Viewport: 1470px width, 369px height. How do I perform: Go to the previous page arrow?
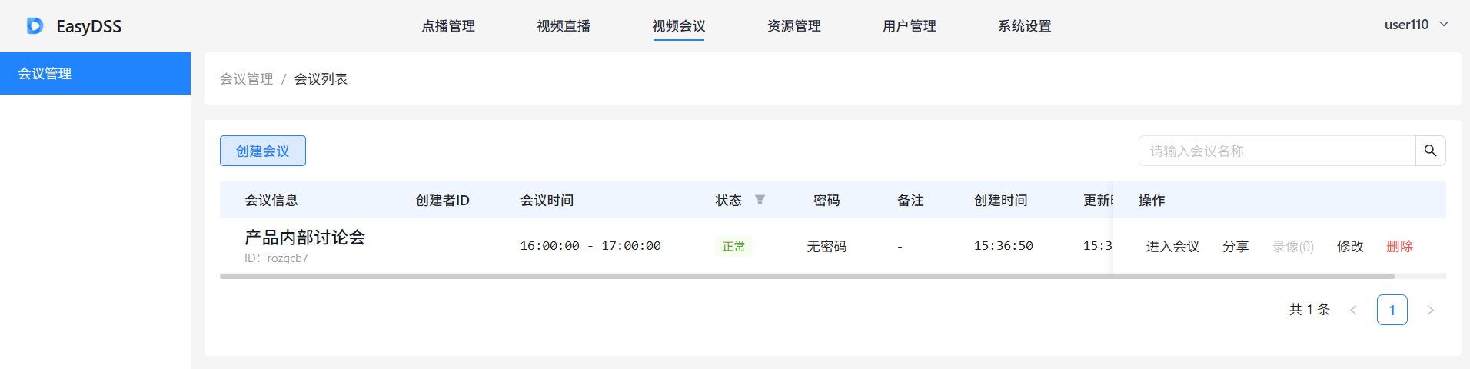[1353, 310]
